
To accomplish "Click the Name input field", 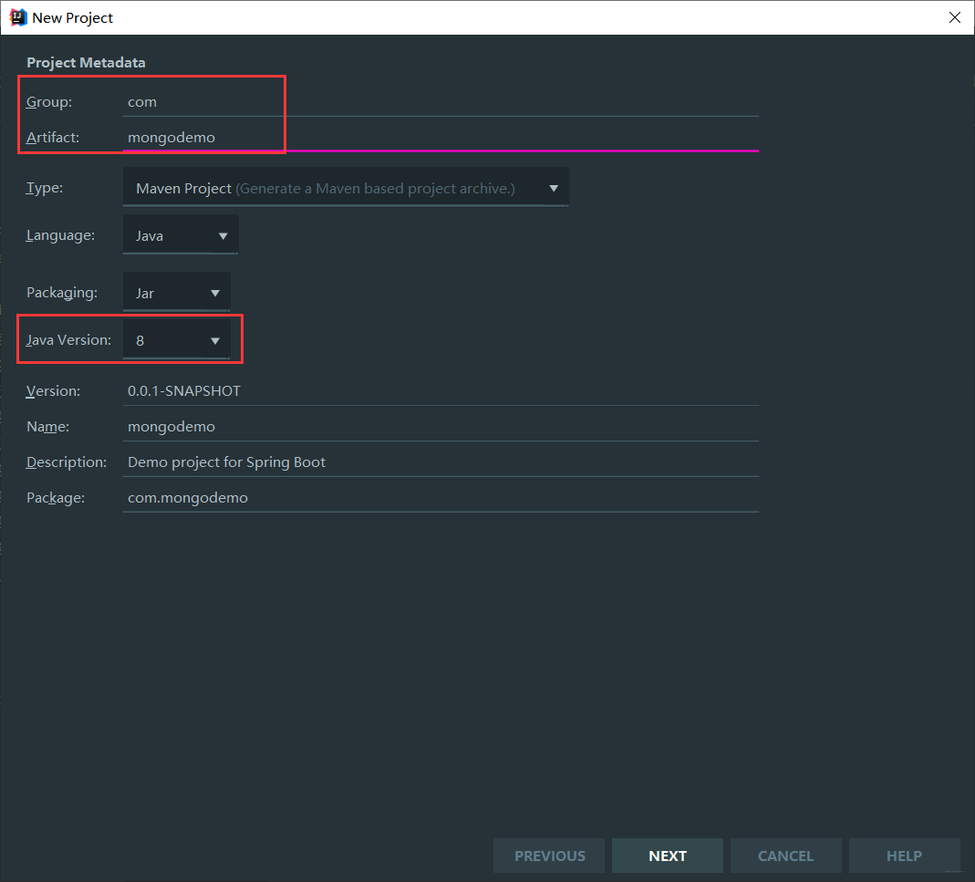I will coord(440,427).
